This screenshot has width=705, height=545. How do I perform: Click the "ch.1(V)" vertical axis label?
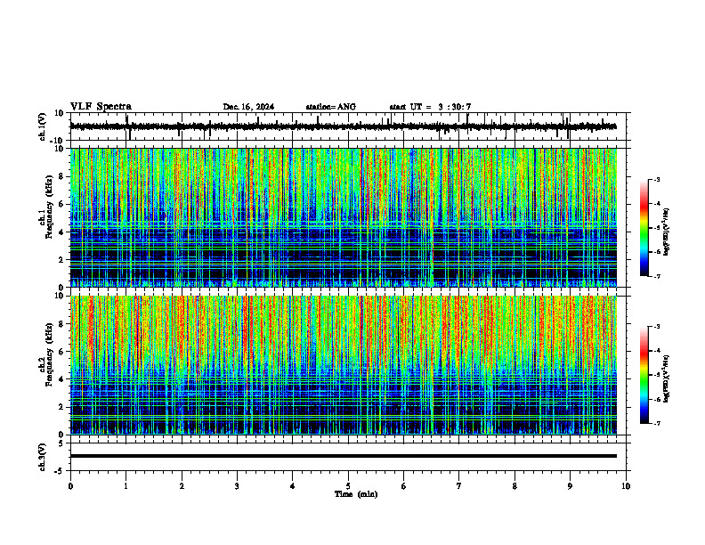pos(43,126)
